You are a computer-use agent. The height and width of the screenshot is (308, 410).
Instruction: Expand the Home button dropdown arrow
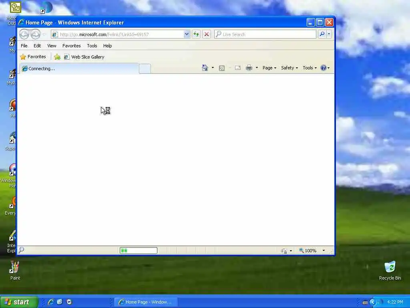pos(213,68)
